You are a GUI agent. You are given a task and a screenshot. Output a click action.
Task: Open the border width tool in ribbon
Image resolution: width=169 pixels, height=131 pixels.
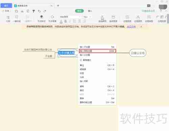point(127,19)
